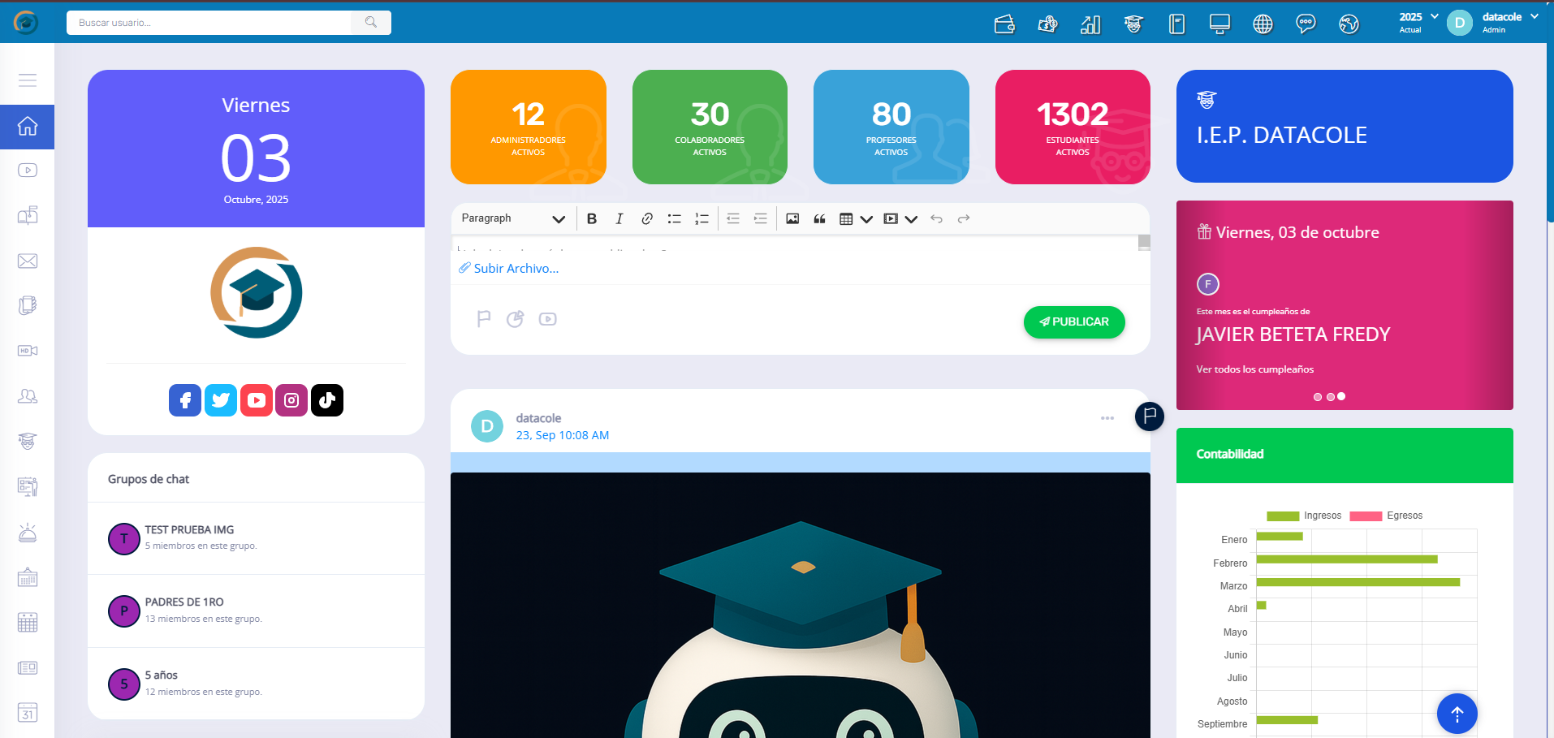Open the hamburger menu in sidebar
Screen dimensions: 1554x738
click(28, 80)
